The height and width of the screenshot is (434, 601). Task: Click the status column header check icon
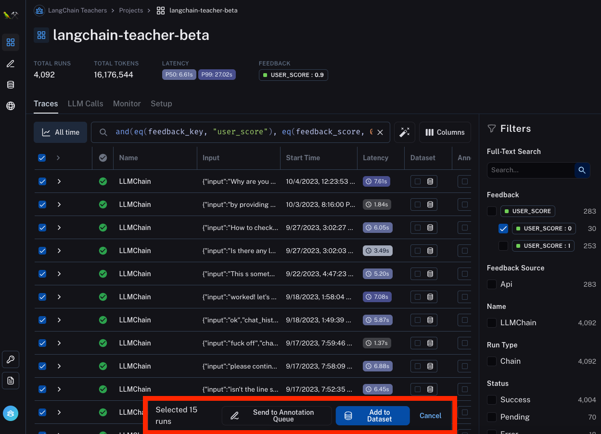tap(103, 158)
